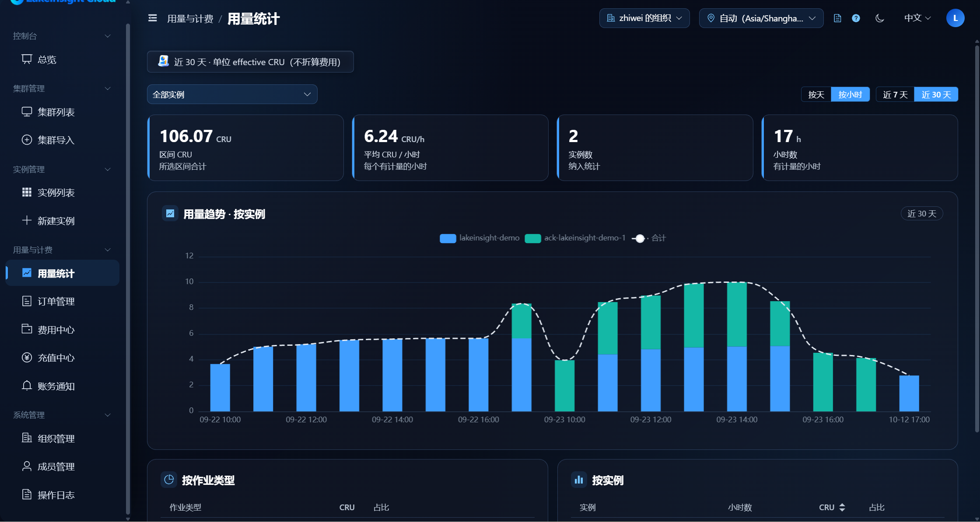The height and width of the screenshot is (522, 980).
Task: Open 账务通知 billing notifications
Action: (62, 386)
